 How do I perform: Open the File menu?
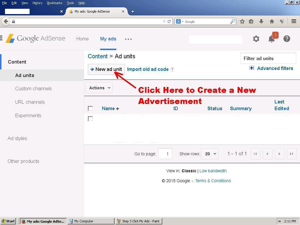(4, 3)
